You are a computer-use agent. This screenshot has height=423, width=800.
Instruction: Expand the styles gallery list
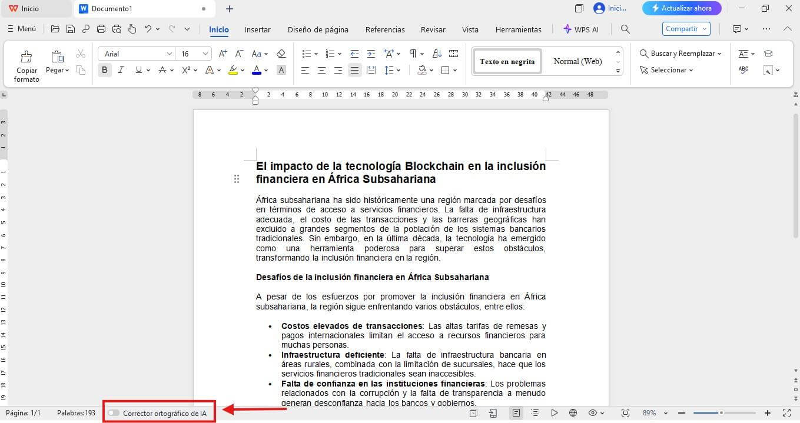click(618, 71)
